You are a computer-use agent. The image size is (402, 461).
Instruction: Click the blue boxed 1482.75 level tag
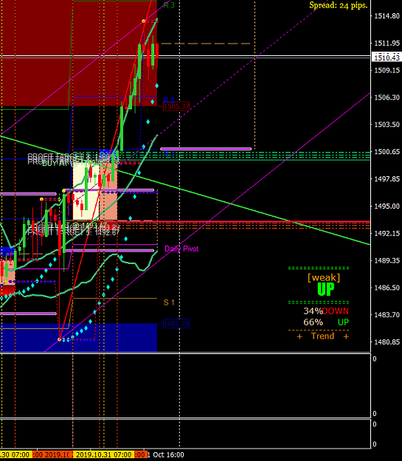[176, 324]
